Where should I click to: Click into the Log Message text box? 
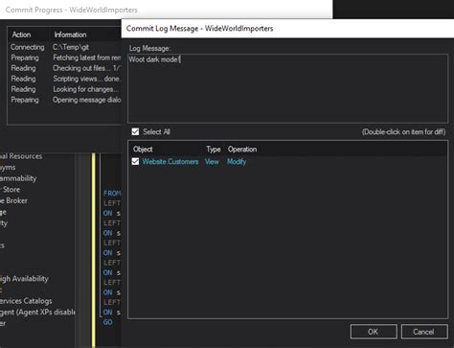pos(287,88)
